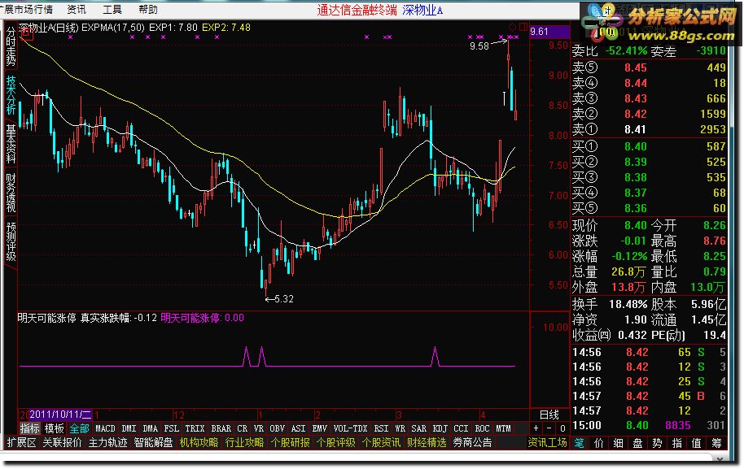Click the 0 reset button
Screen dimensions: 744x469
click(x=562, y=428)
